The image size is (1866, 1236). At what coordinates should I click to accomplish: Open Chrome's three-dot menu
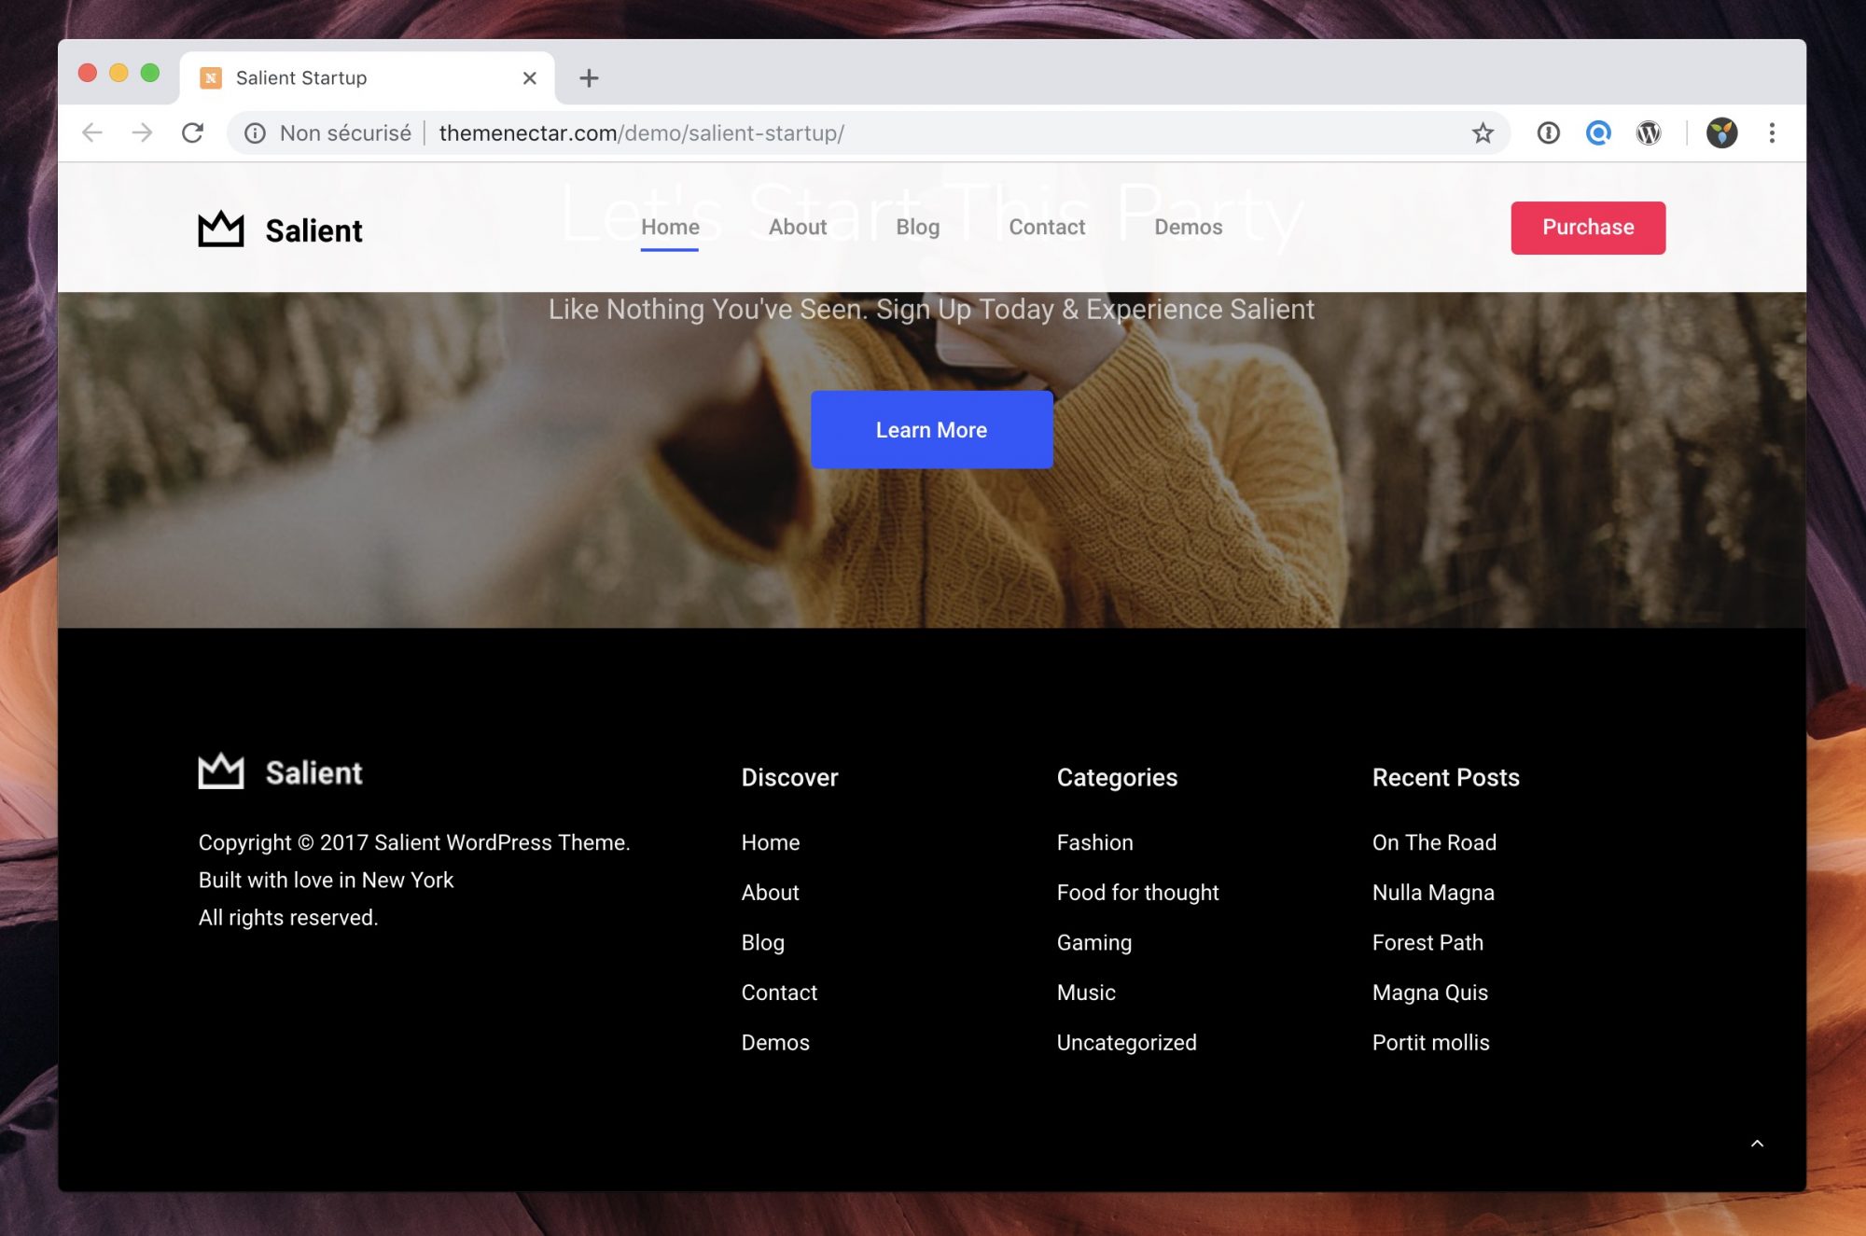pyautogui.click(x=1772, y=133)
